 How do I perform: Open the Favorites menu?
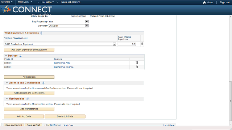(7, 2)
